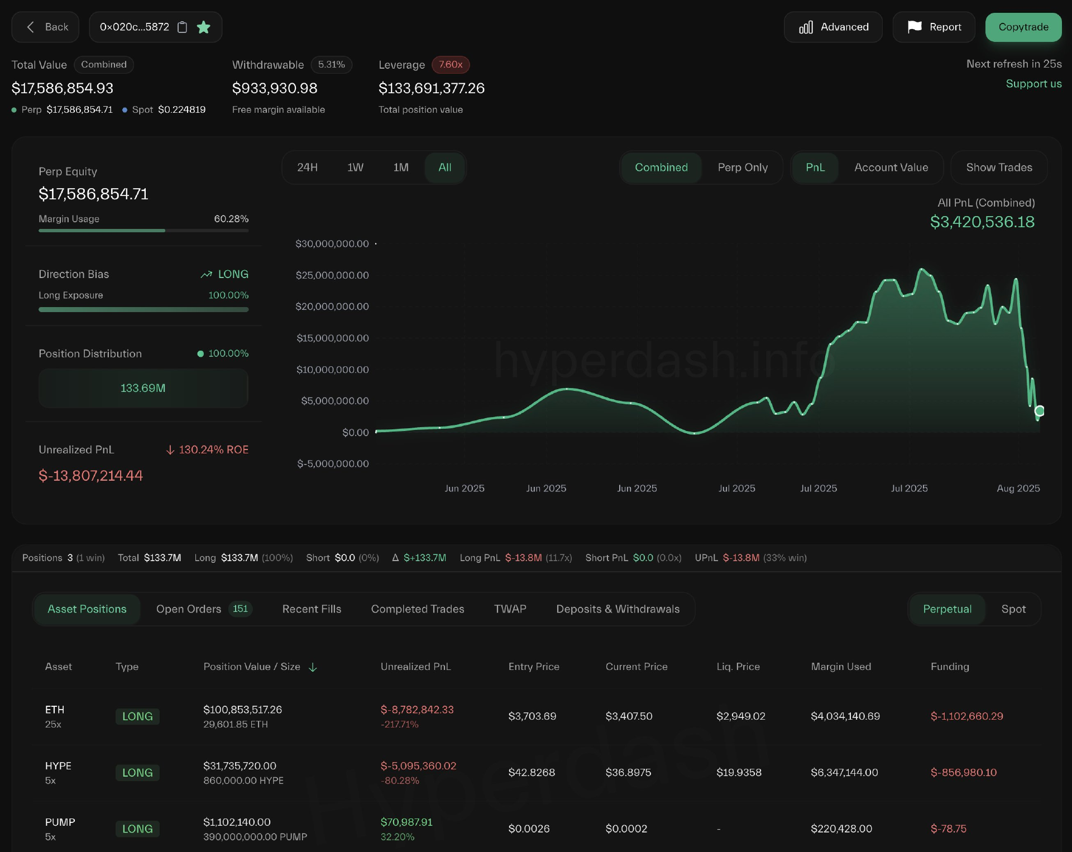Viewport: 1072px width, 852px height.
Task: Enable Show Trades on chart
Action: pyautogui.click(x=998, y=167)
